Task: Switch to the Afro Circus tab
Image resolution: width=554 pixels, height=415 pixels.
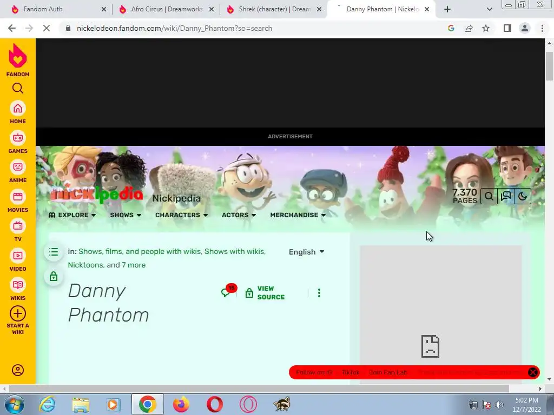Action: coord(167,9)
